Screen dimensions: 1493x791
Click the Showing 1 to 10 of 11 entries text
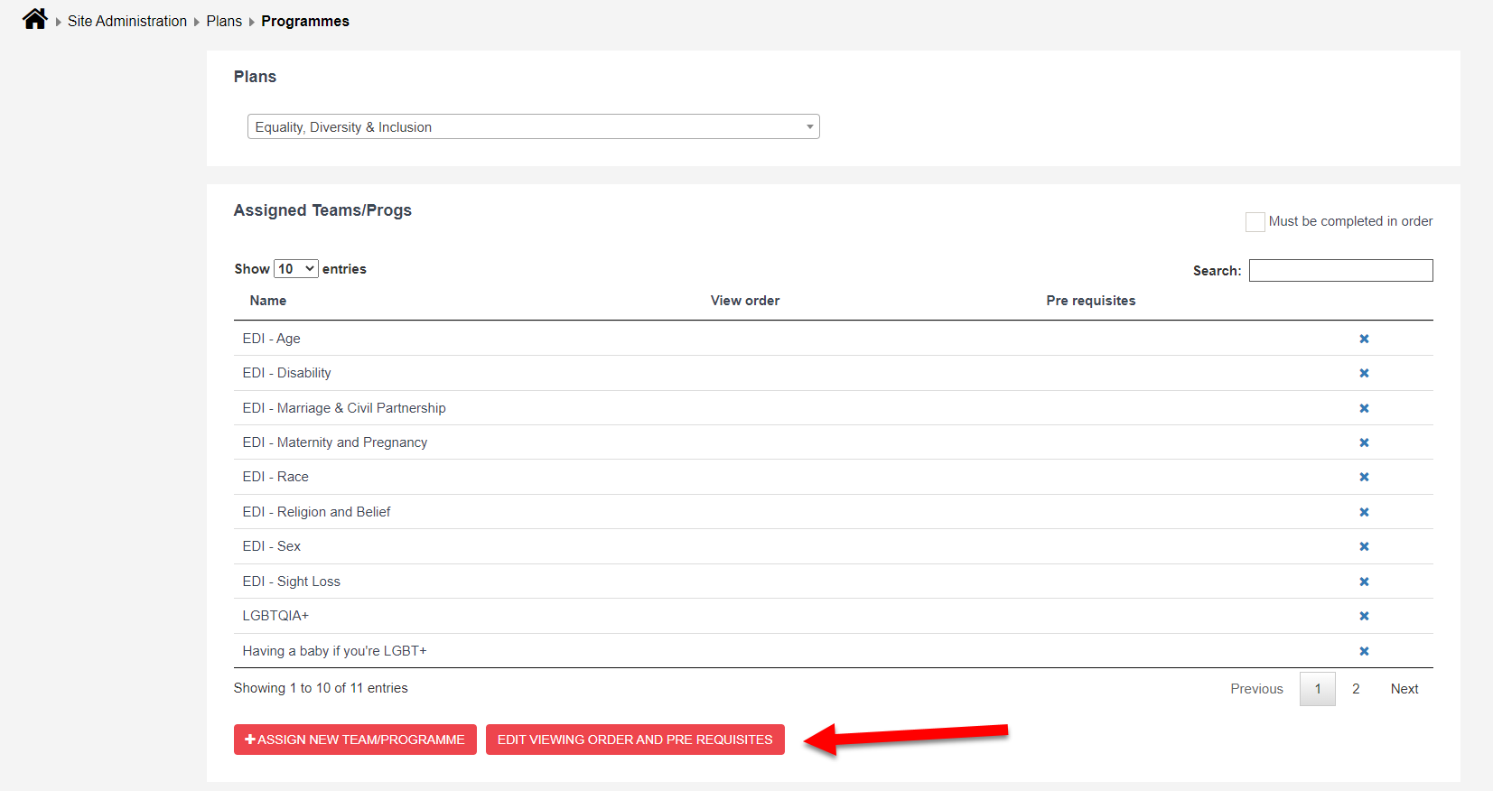click(x=321, y=688)
